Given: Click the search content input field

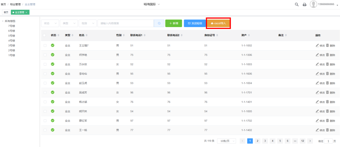Looking at the screenshot, I should click(125, 23).
